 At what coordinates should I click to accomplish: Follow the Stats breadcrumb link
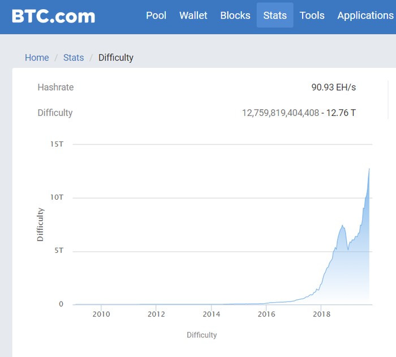(x=74, y=58)
